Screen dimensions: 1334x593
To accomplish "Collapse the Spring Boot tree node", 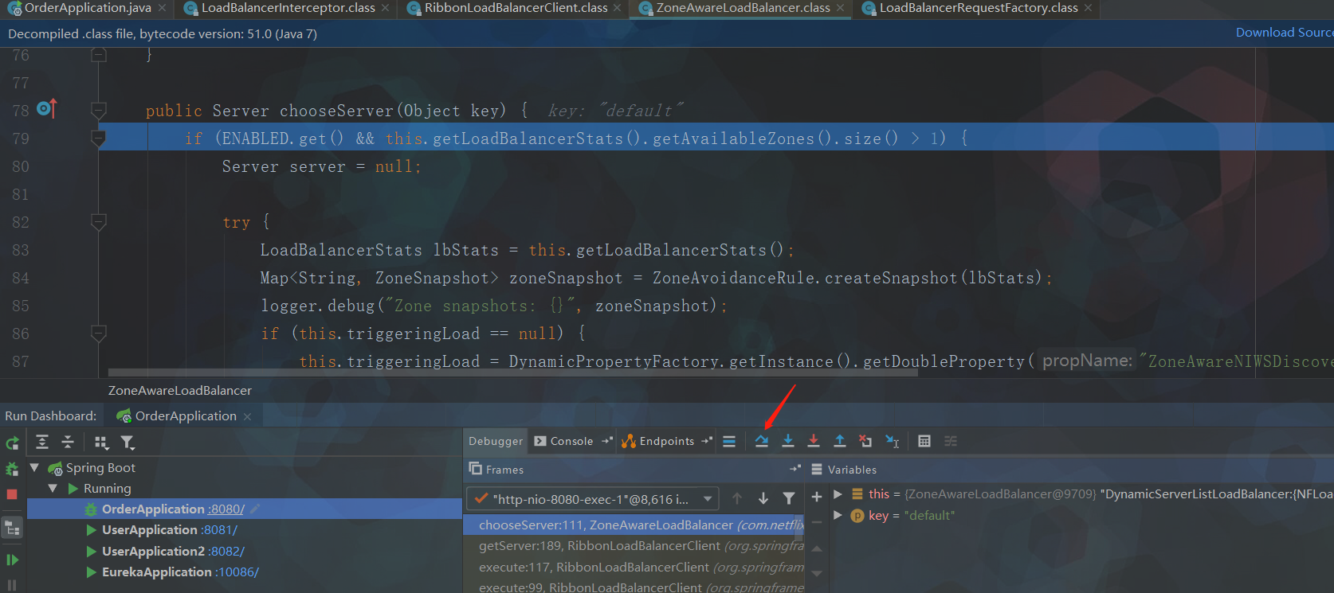I will (x=34, y=467).
